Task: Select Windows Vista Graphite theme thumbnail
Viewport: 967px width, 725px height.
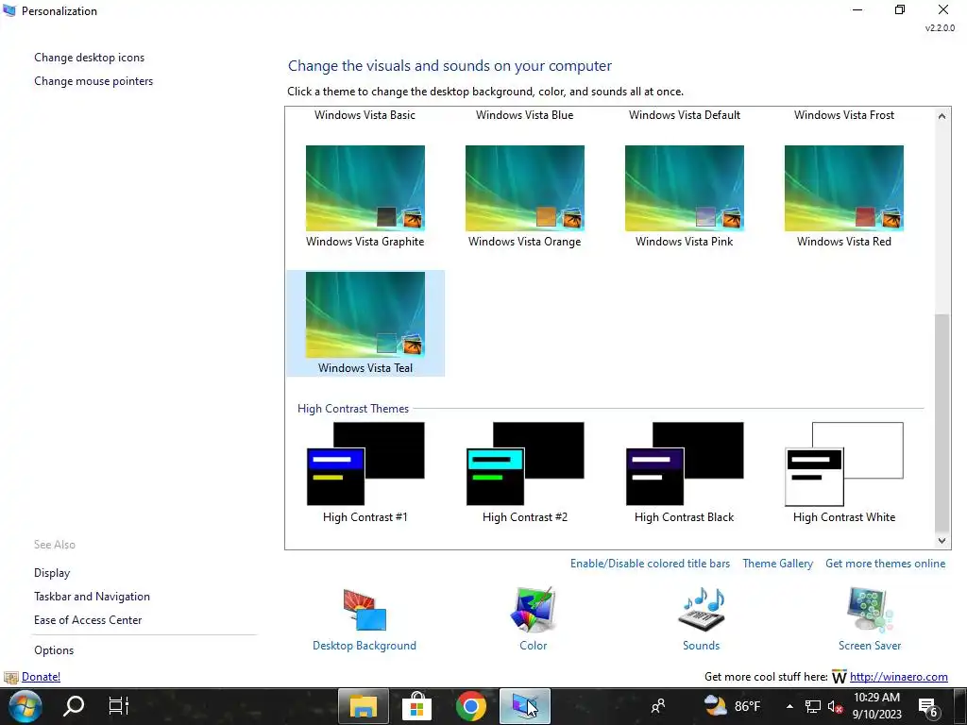Action: click(x=365, y=188)
